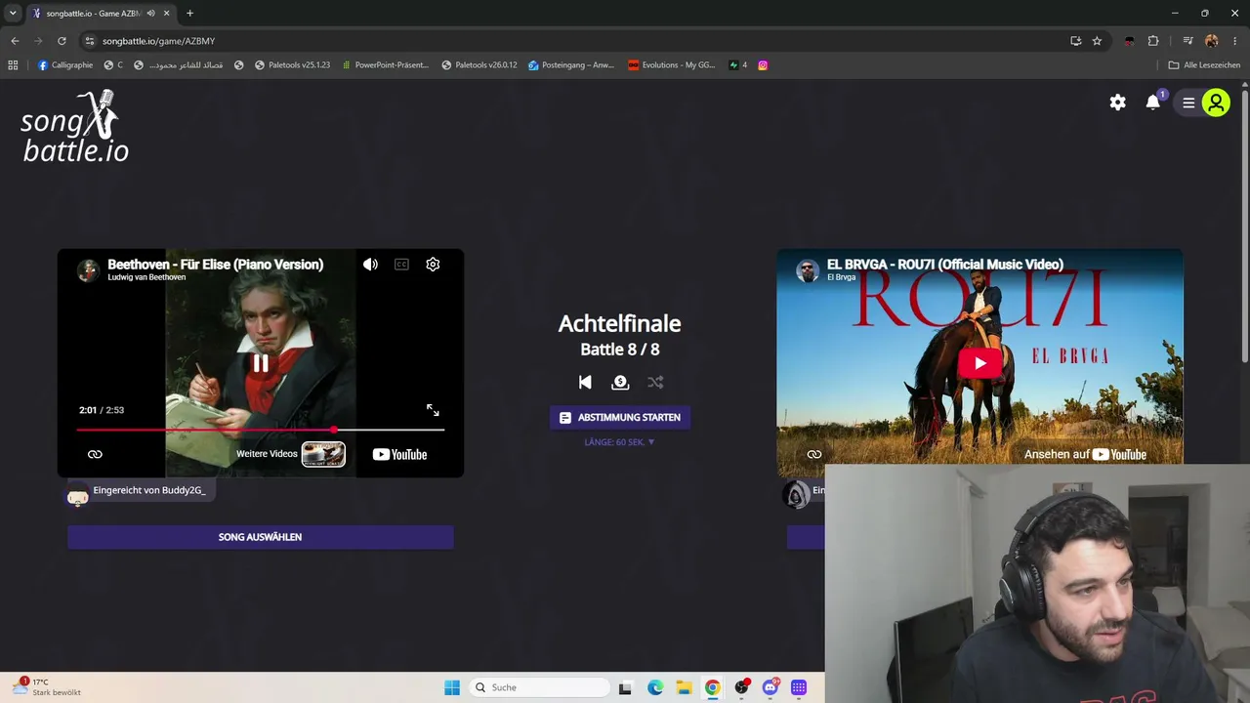Launch Microsoft Edge from the taskbar
1250x703 pixels.
coord(655,687)
